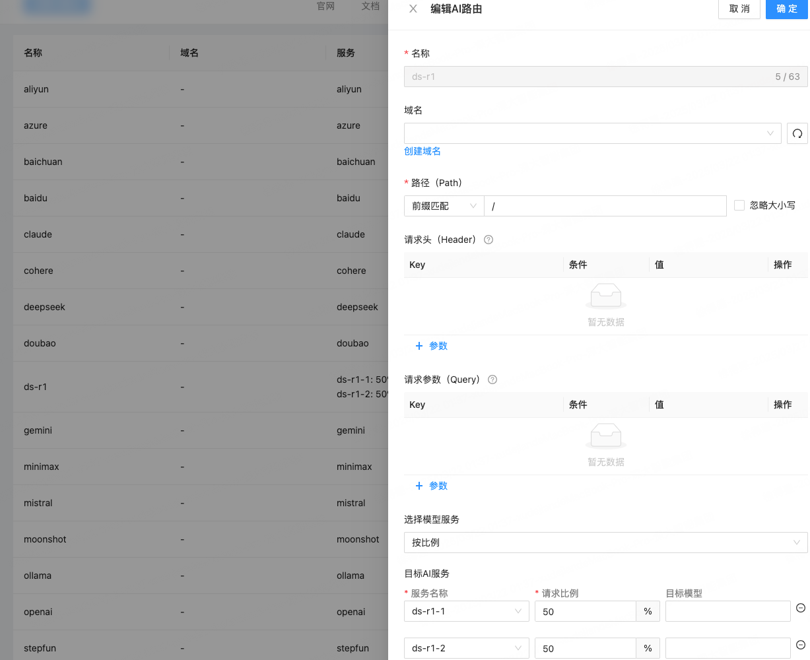Open the docs tab in header
Screen dimensions: 810x660
[370, 6]
